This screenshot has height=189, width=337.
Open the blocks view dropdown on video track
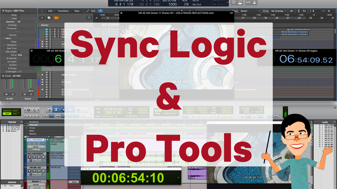36,147
